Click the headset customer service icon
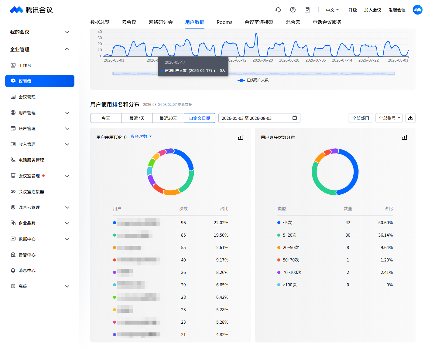The image size is (428, 347). tap(278, 10)
